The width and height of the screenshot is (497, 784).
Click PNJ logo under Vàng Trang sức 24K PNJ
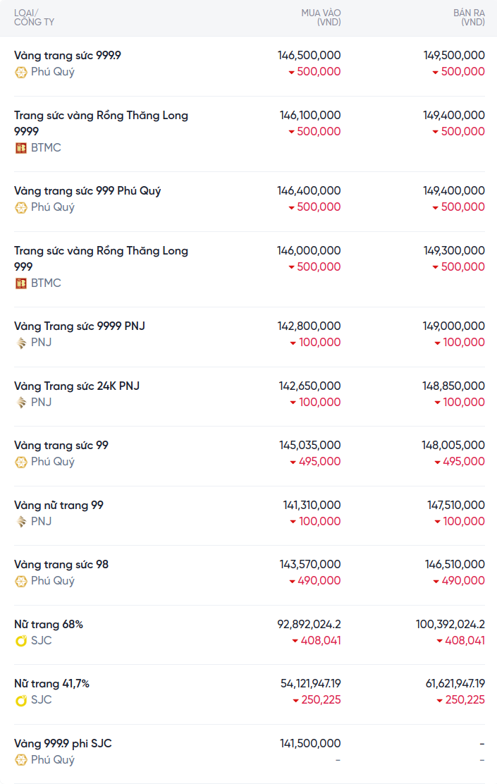tap(21, 403)
